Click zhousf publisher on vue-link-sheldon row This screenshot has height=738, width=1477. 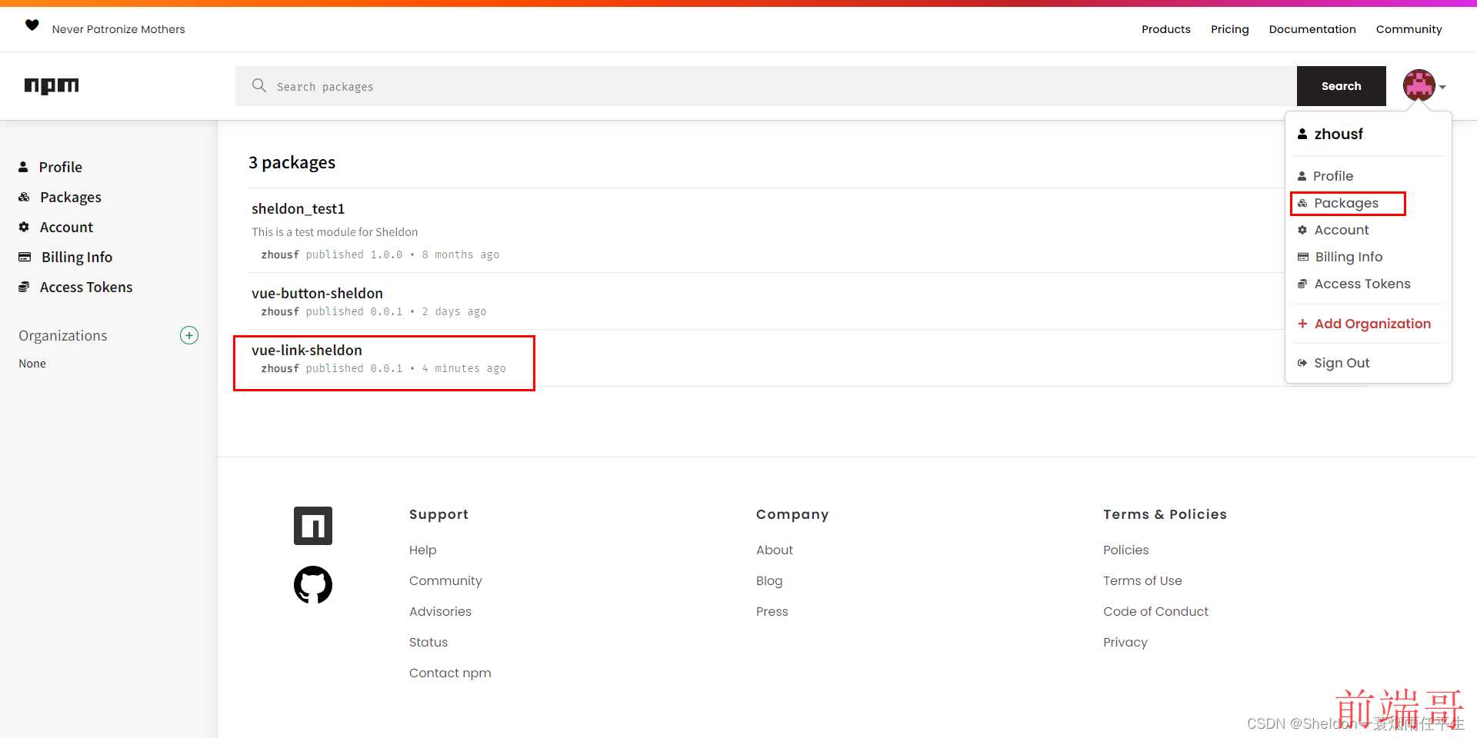click(280, 368)
